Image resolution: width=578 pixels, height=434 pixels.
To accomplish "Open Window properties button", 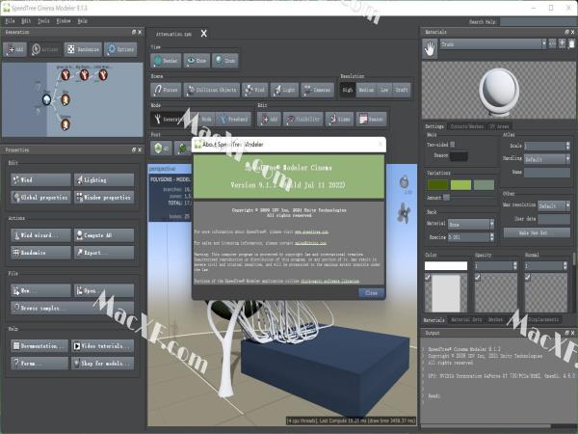I will [104, 197].
